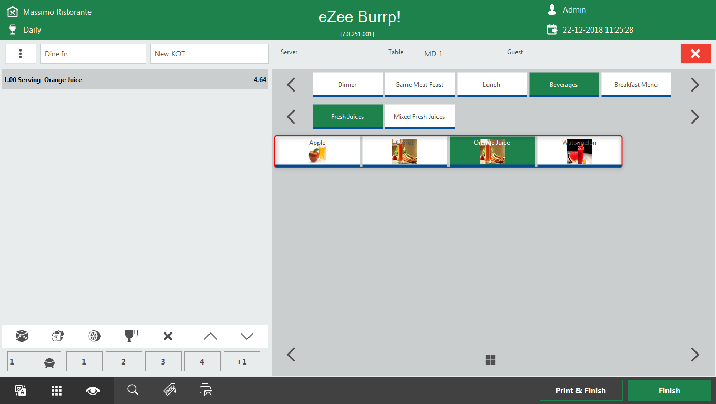716x404 pixels.
Task: Add Carrot juice item
Action: coord(405,151)
